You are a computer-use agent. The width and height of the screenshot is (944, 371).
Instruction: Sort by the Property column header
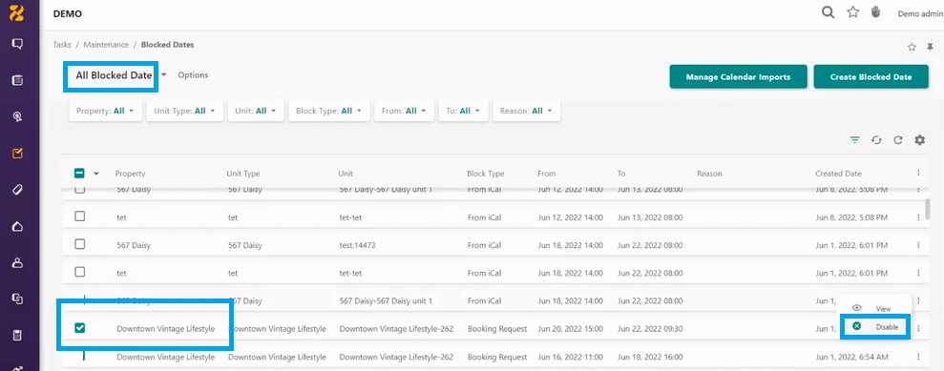[130, 174]
